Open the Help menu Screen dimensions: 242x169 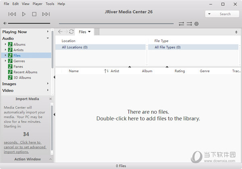(61, 4)
